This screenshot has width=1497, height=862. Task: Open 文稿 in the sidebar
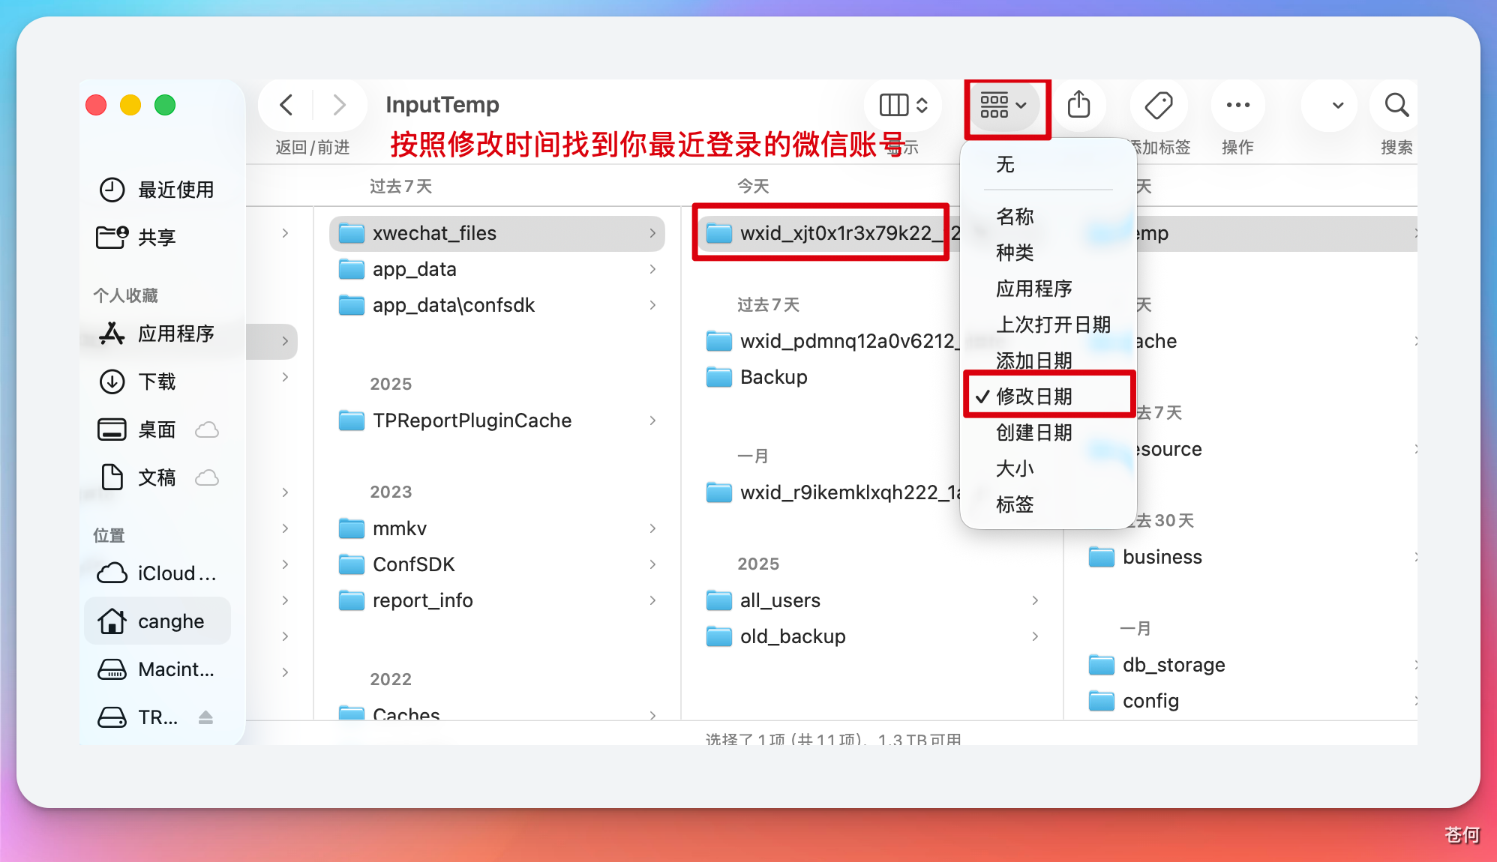pos(156,477)
